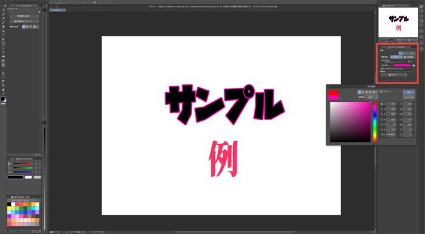Image resolution: width=425 pixels, height=234 pixels.
Task: Click Cancel button in color settings dialog
Action: [x=409, y=98]
